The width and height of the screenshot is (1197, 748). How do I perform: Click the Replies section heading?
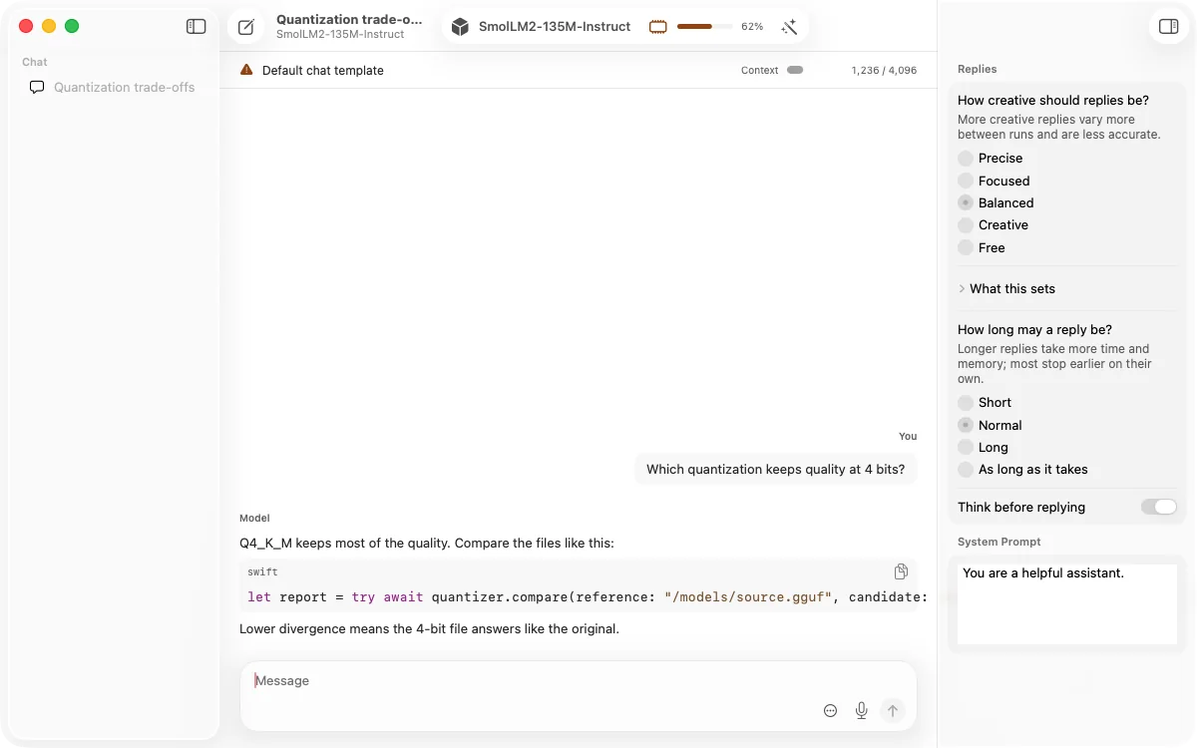[x=978, y=69]
